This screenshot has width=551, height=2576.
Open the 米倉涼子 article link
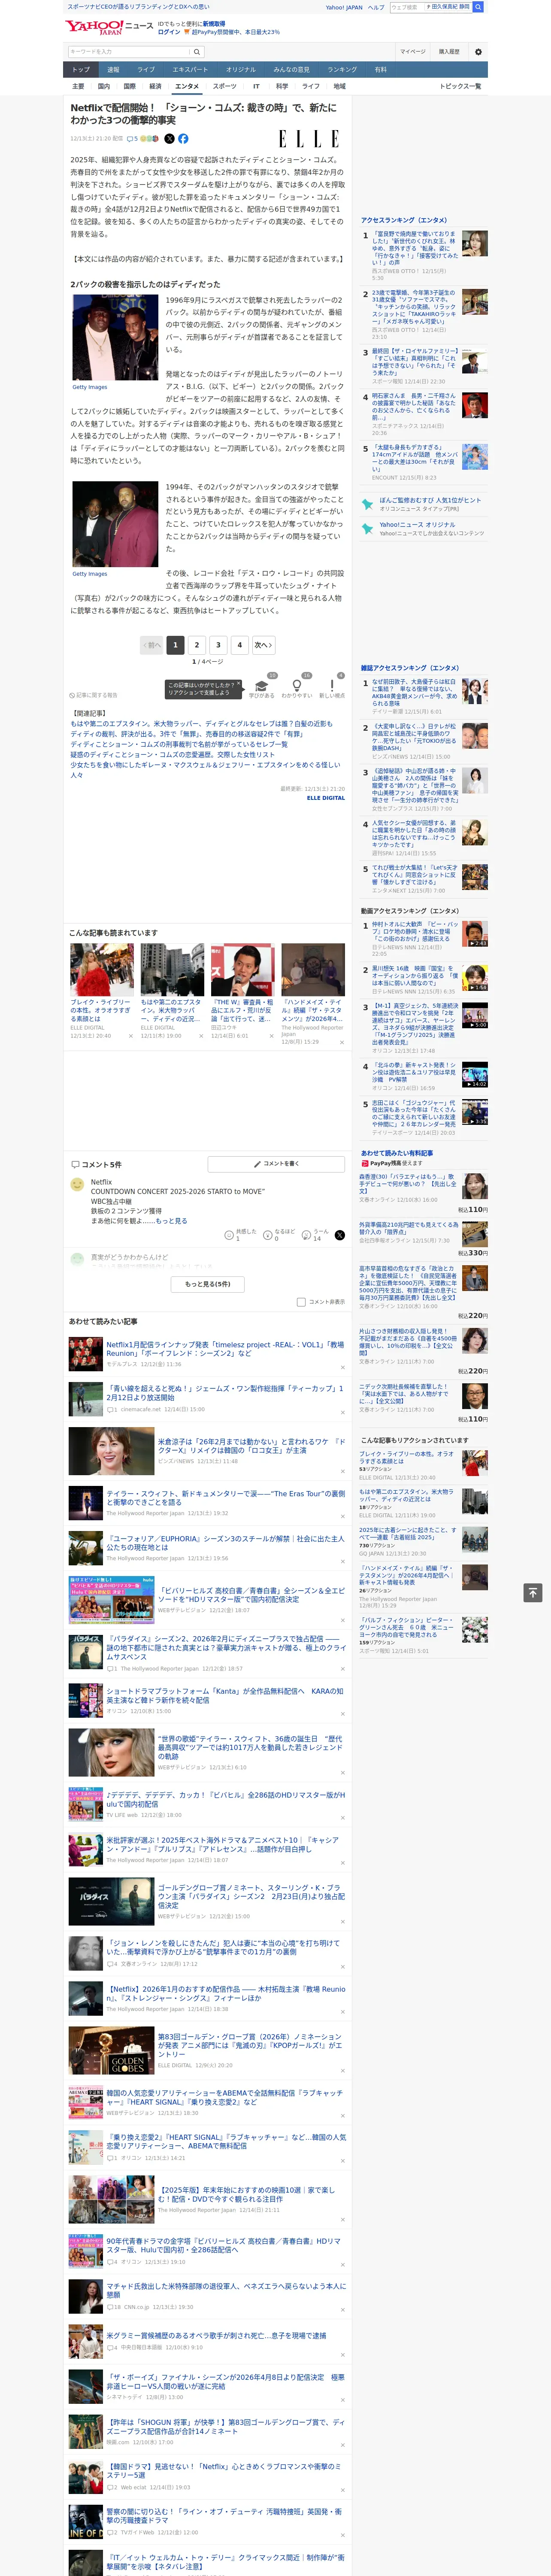click(x=251, y=1446)
